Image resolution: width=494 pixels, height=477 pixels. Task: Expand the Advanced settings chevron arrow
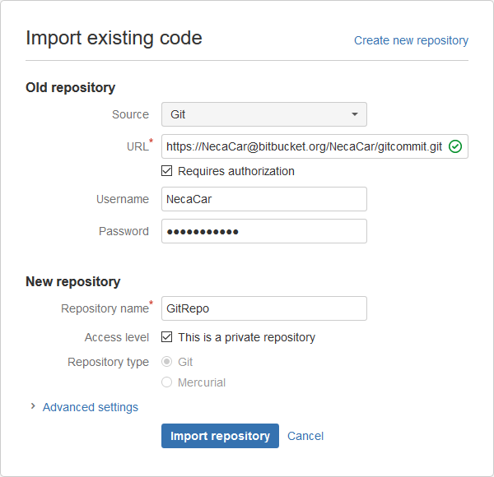point(33,406)
